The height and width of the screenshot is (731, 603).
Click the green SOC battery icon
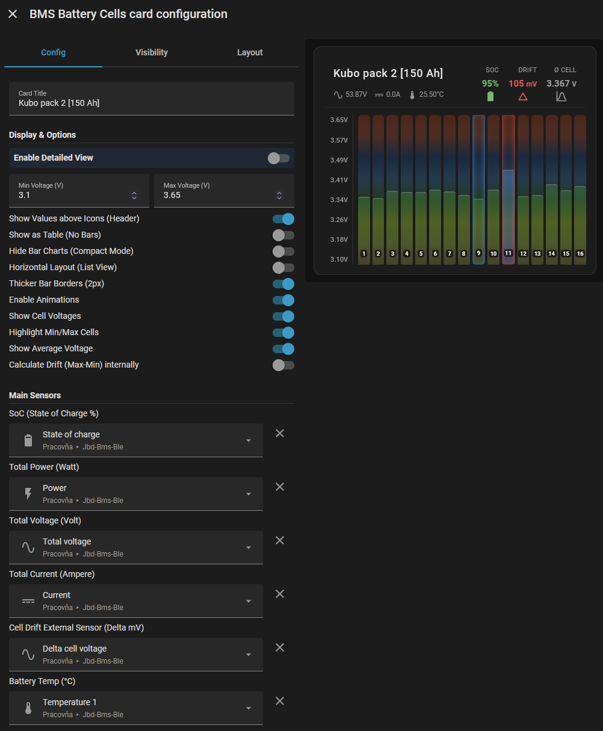490,97
